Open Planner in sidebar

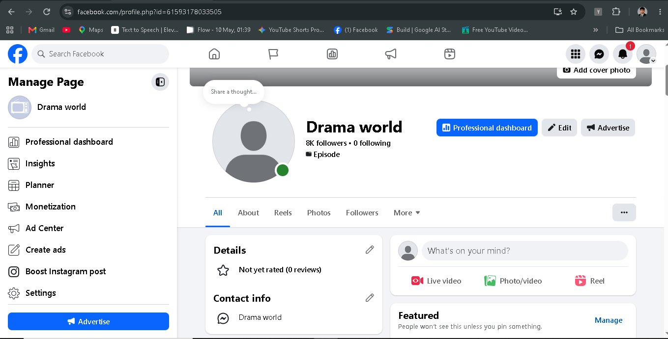(x=88, y=185)
